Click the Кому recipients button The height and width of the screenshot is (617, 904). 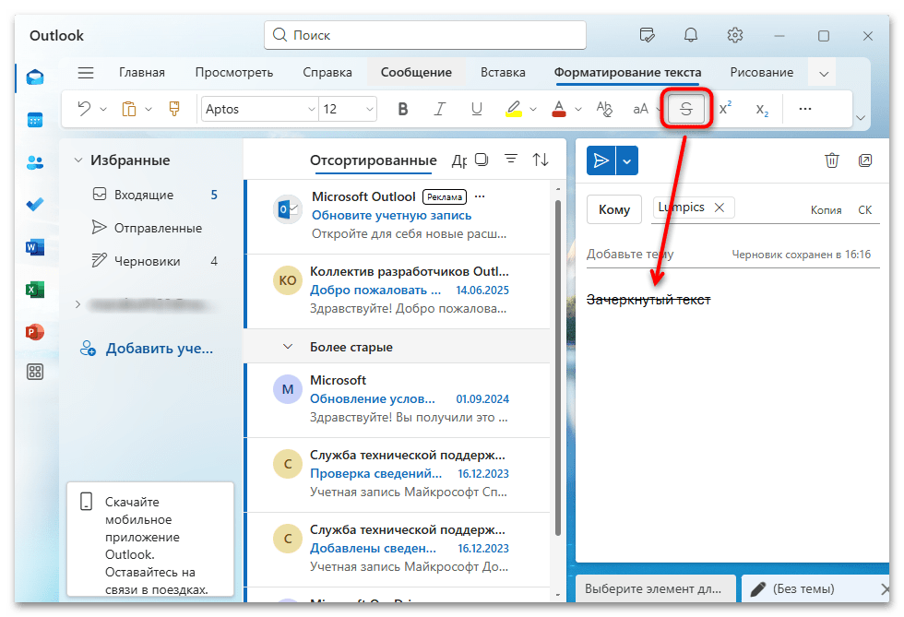[614, 210]
